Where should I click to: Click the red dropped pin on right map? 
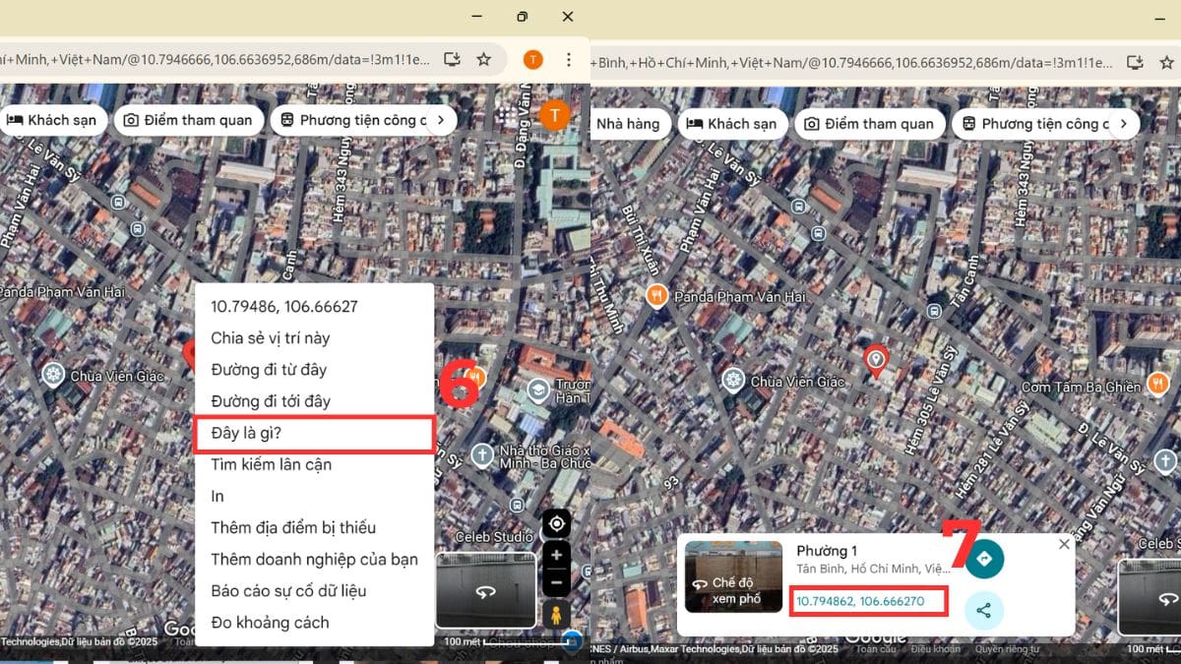click(875, 361)
